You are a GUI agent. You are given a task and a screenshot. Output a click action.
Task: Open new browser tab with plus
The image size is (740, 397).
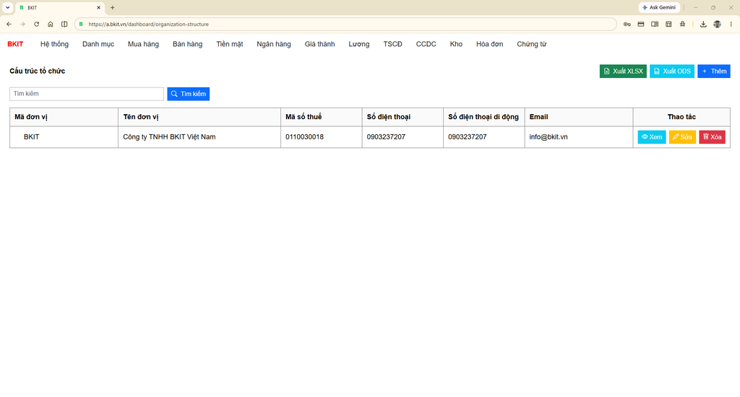pyautogui.click(x=112, y=7)
